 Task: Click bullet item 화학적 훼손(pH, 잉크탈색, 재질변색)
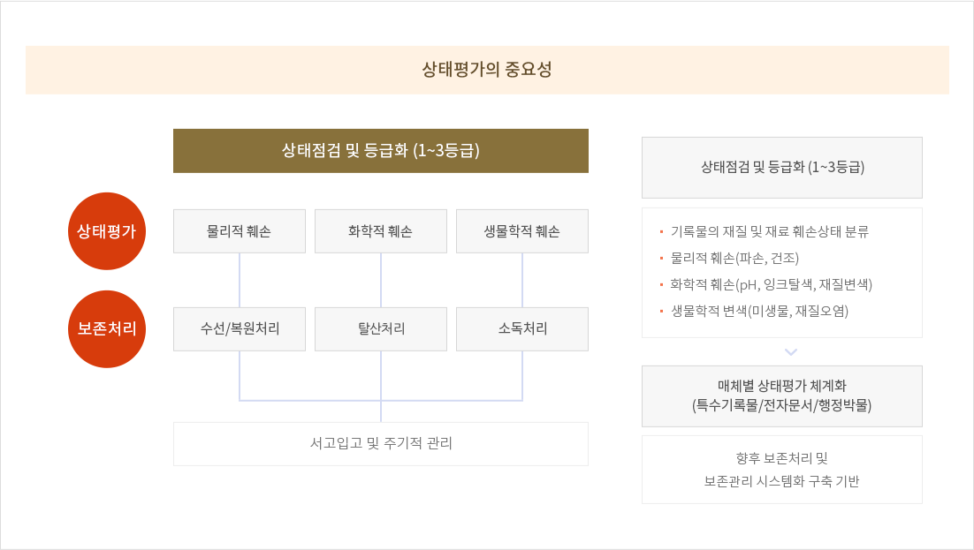tap(771, 284)
